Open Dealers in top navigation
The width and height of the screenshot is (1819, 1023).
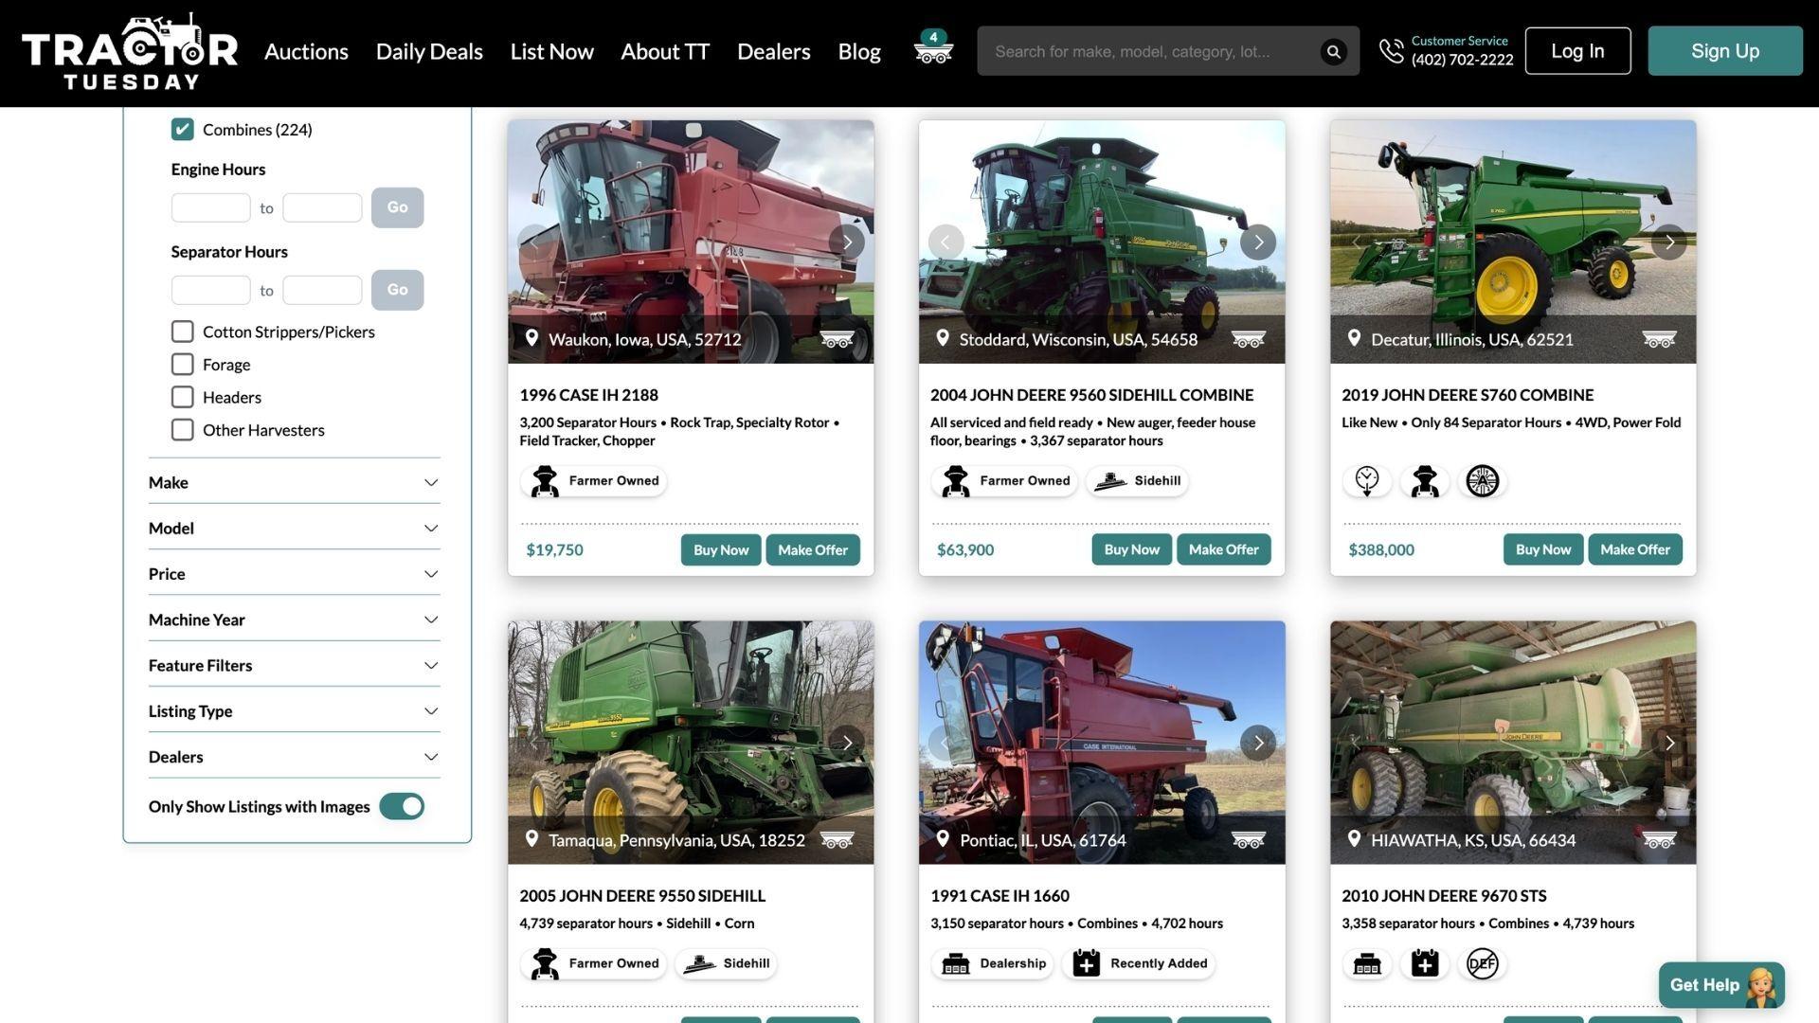pos(774,51)
